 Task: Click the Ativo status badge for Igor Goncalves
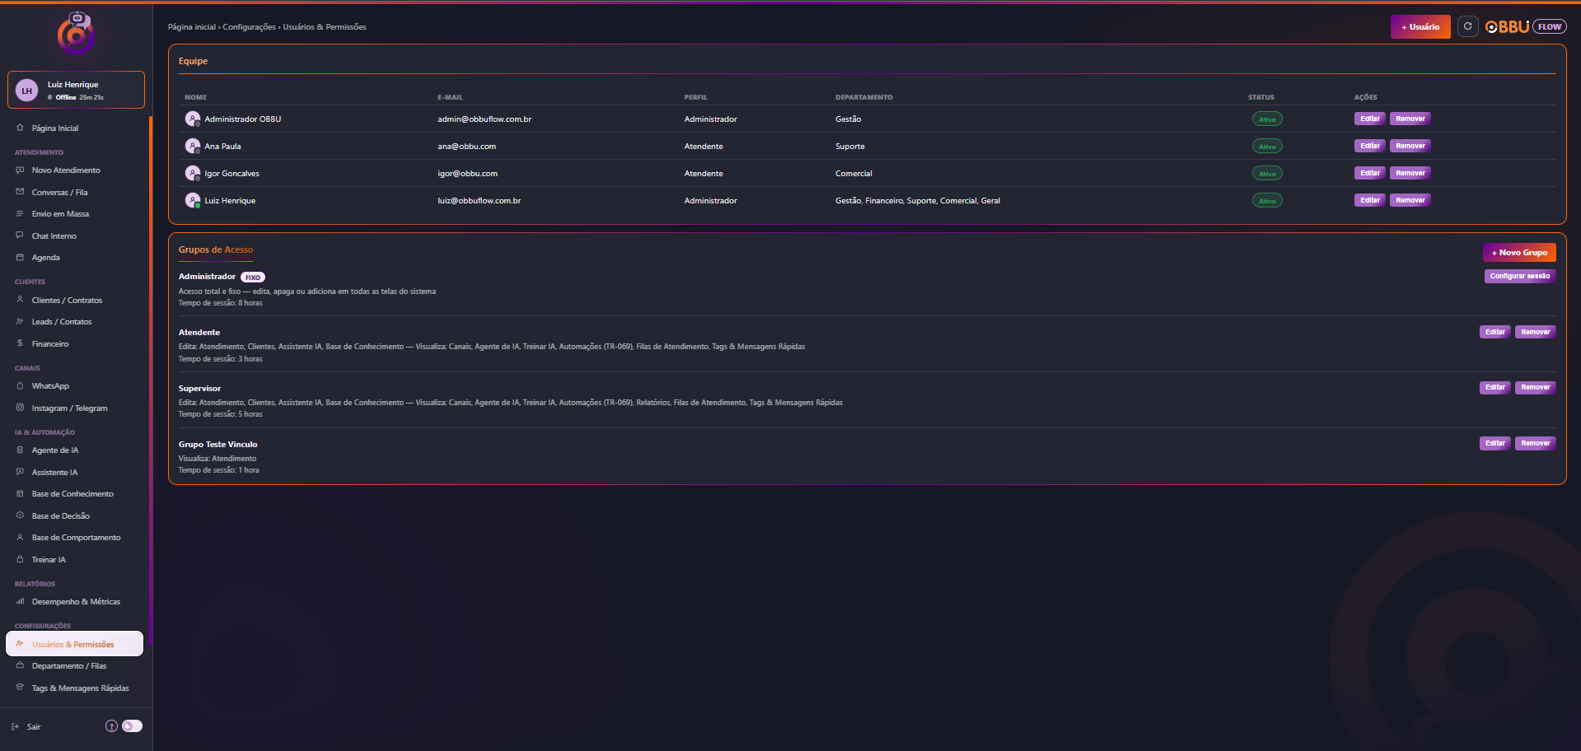[x=1267, y=173]
